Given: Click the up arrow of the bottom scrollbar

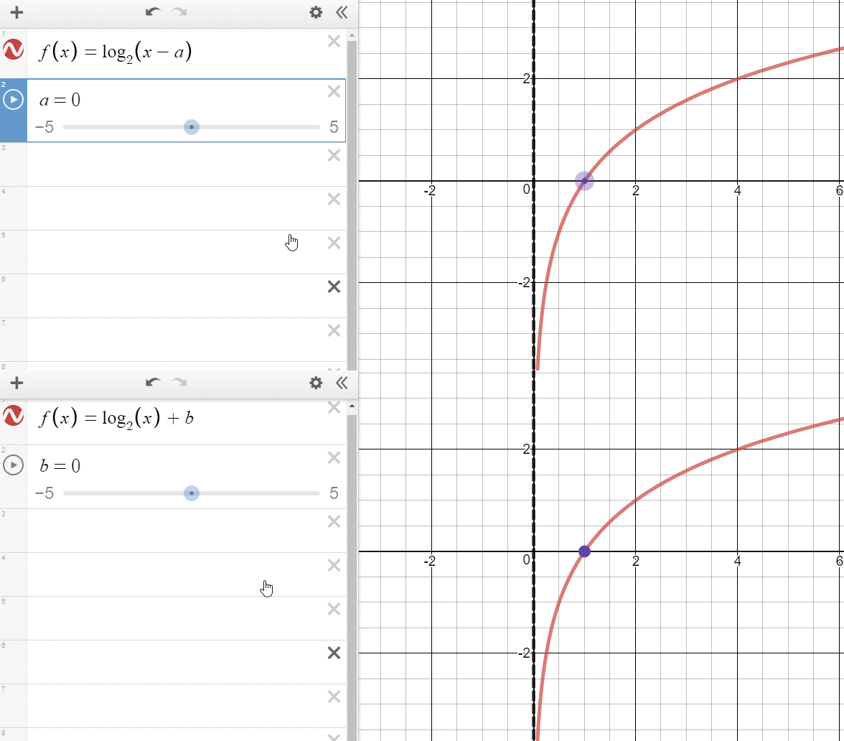Looking at the screenshot, I should pyautogui.click(x=352, y=406).
